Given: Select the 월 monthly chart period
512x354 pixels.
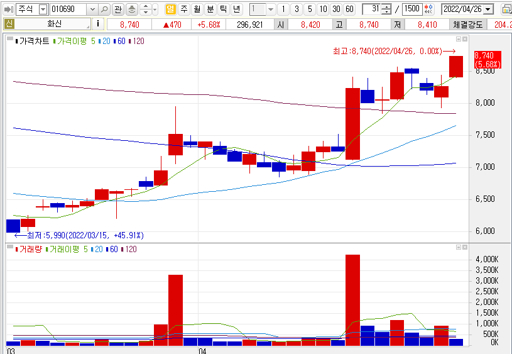Looking at the screenshot, I should [197, 9].
